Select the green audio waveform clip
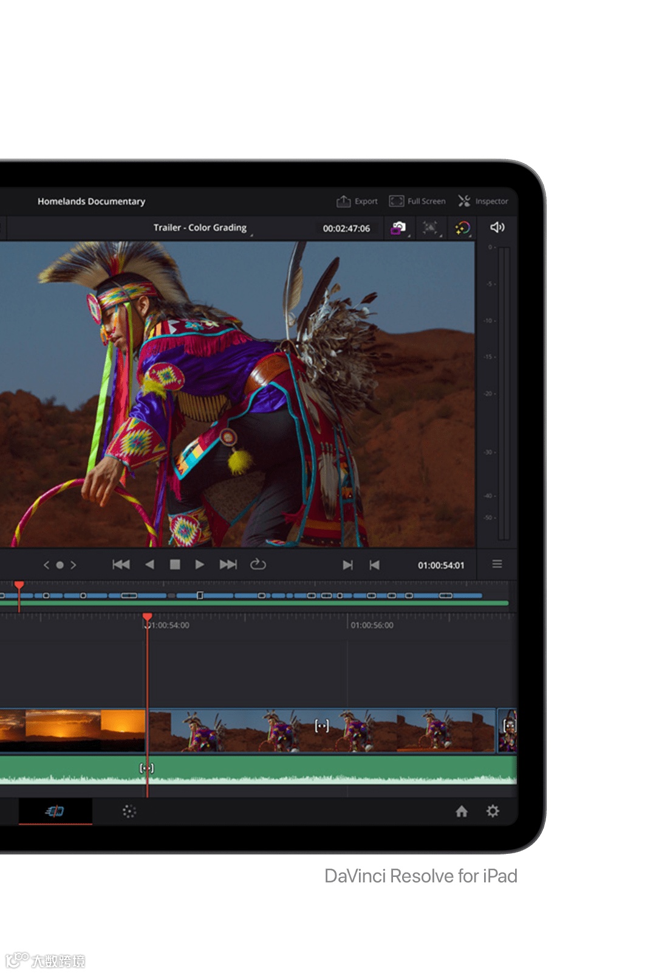Viewport: 656px width, 973px height. click(258, 770)
